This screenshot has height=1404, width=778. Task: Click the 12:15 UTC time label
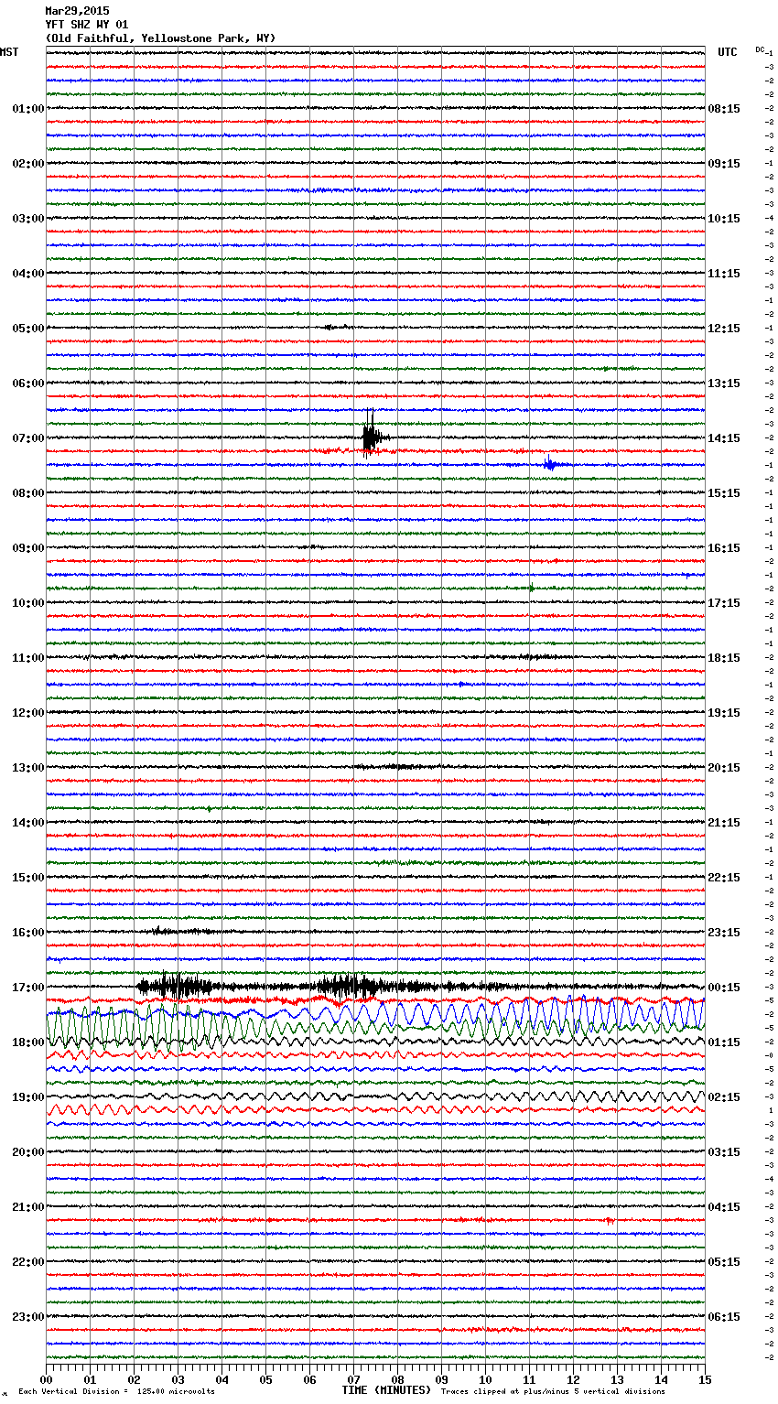click(724, 329)
